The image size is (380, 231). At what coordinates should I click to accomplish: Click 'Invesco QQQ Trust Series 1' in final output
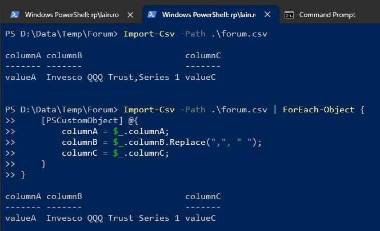[113, 218]
